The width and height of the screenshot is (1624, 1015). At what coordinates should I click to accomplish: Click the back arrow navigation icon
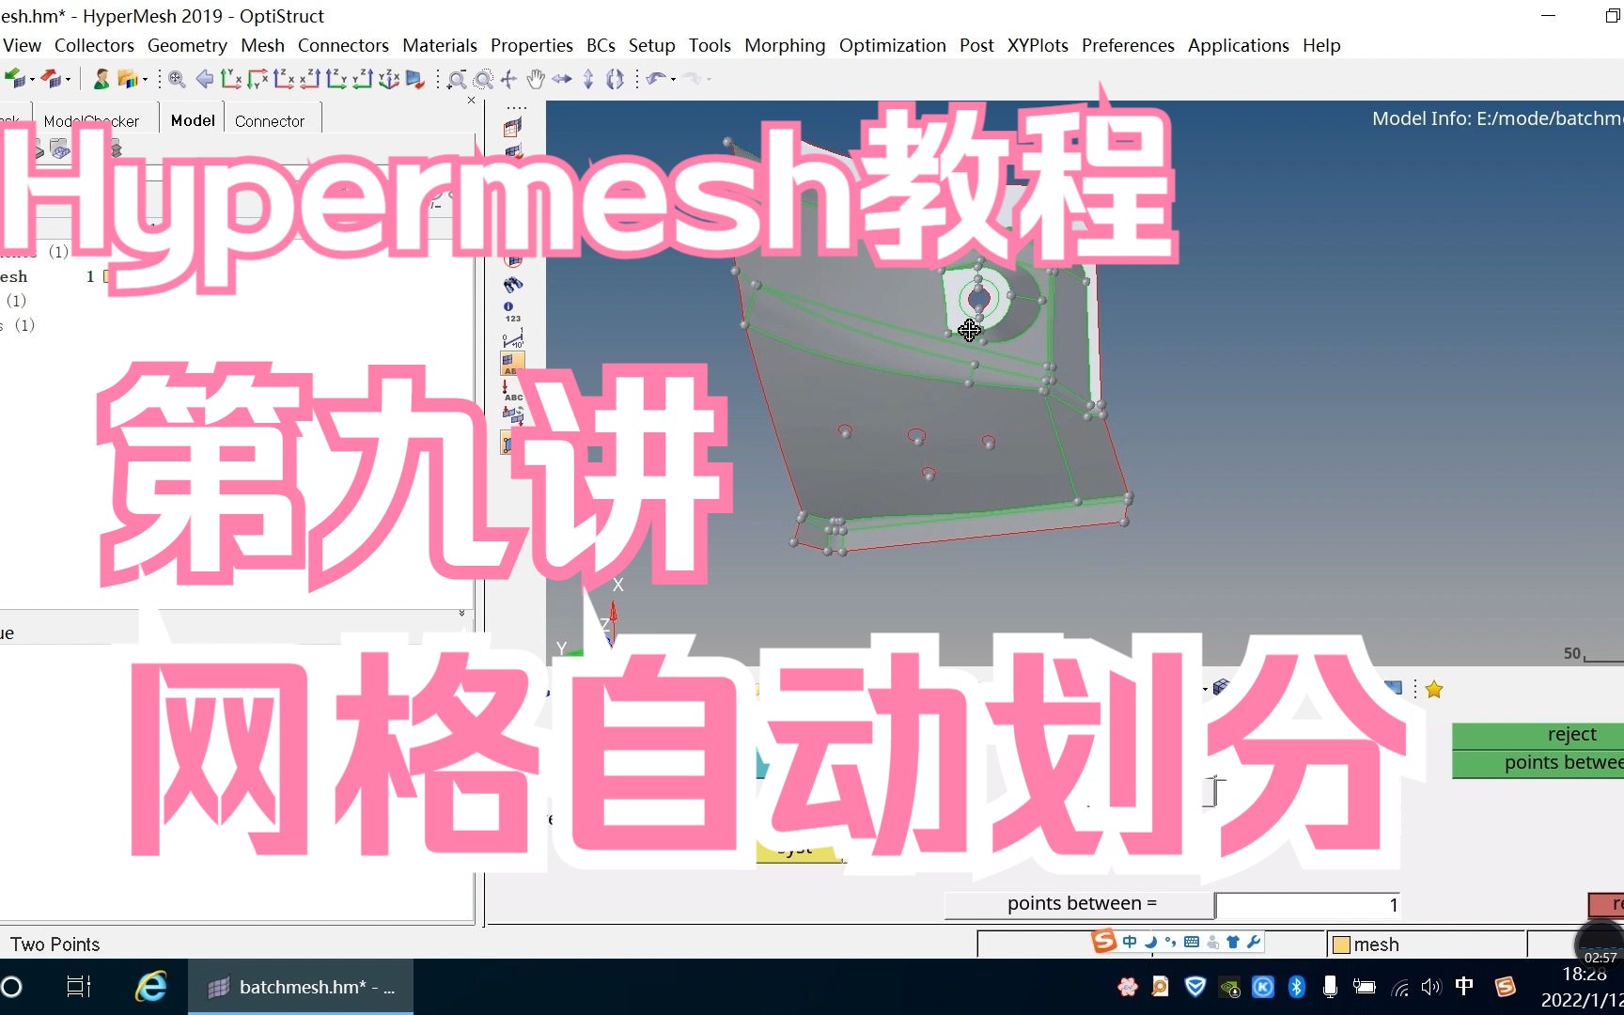(205, 80)
